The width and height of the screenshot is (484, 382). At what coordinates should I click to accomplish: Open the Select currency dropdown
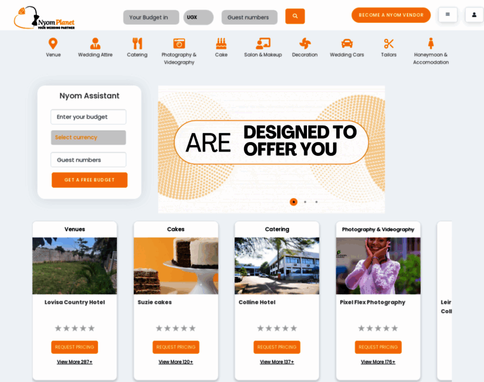click(89, 138)
